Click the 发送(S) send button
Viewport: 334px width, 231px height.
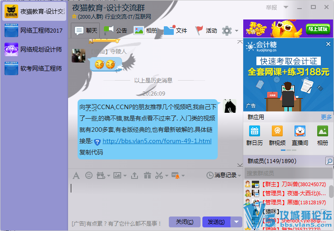216,222
